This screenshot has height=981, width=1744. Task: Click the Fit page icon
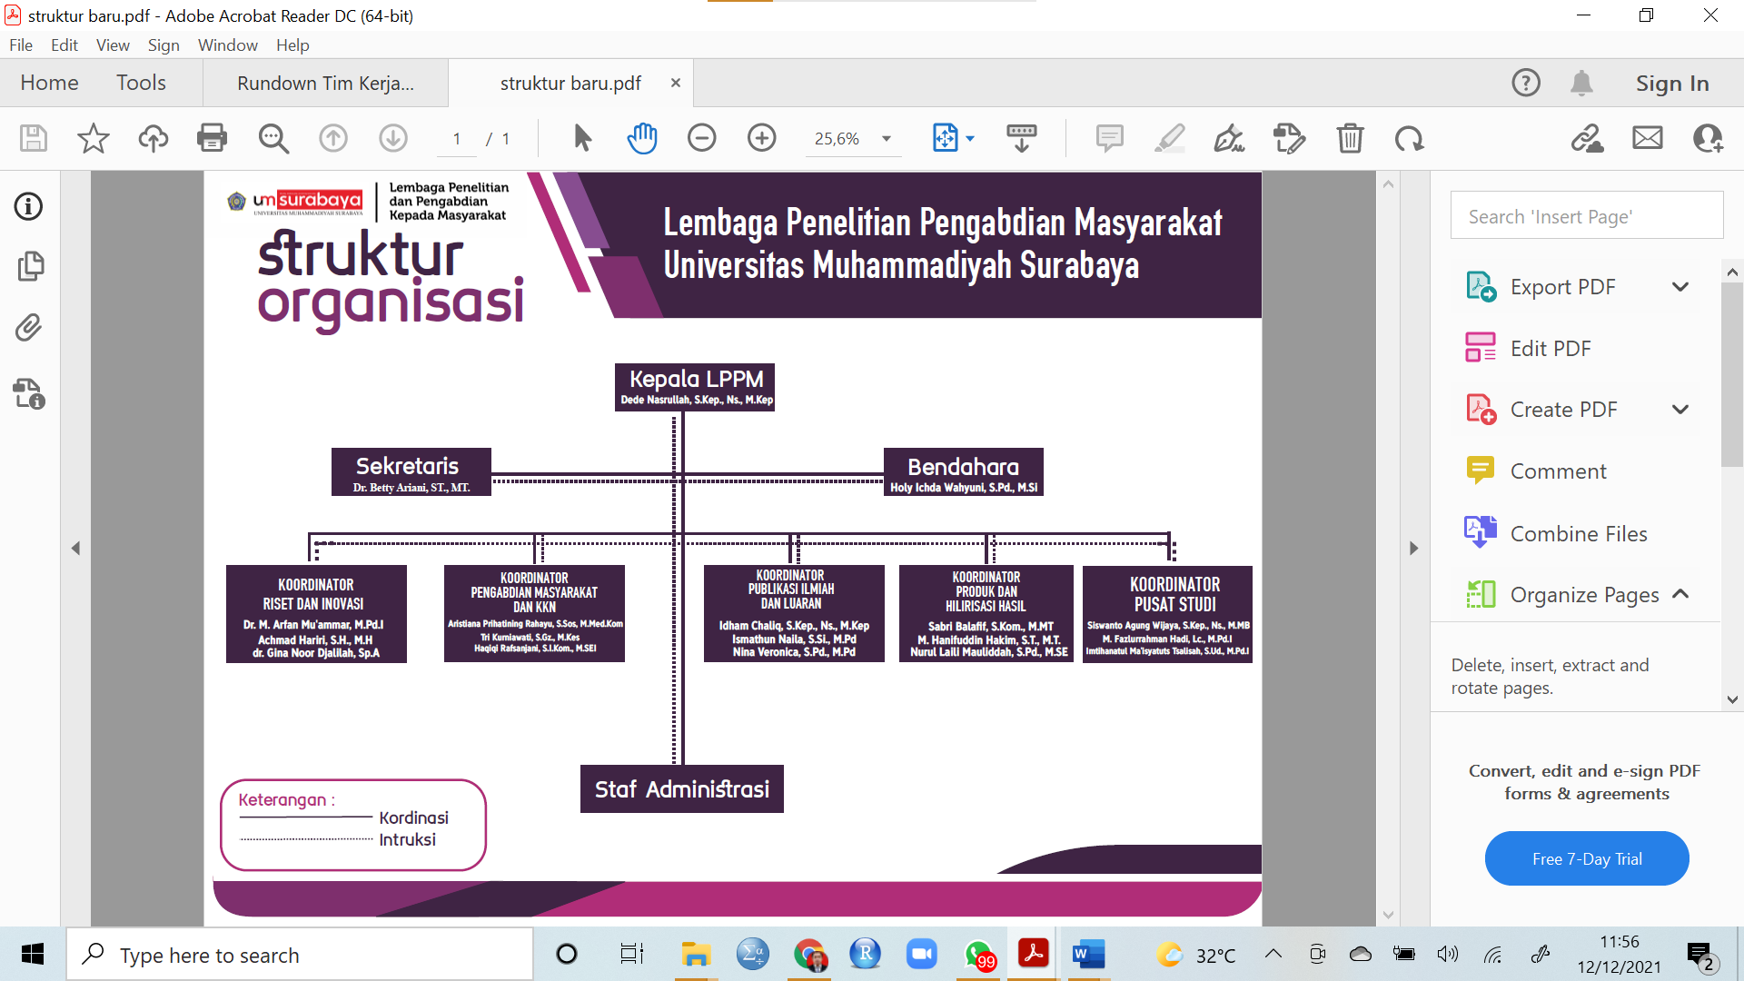946,138
